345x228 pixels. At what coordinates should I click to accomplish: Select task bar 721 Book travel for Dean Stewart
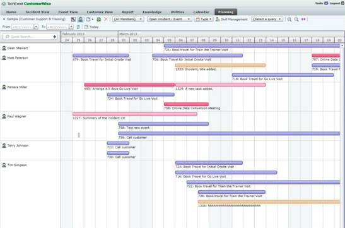tap(252, 46)
